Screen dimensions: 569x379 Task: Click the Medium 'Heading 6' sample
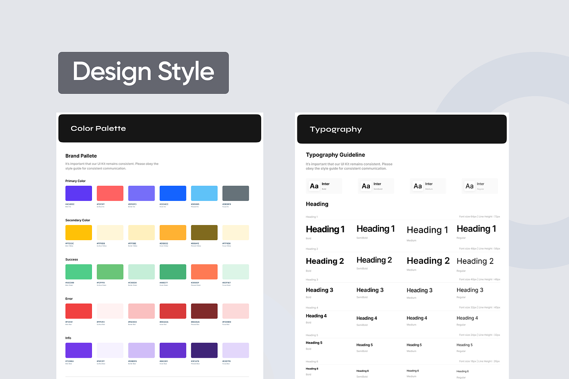[x=413, y=371]
